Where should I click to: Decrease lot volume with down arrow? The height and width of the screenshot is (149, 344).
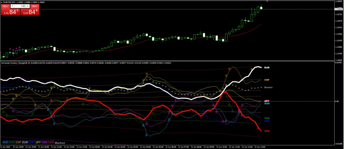click(x=12, y=6)
